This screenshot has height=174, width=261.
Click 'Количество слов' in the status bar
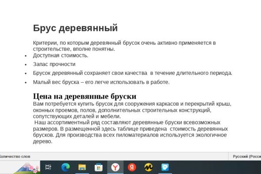(x=15, y=157)
